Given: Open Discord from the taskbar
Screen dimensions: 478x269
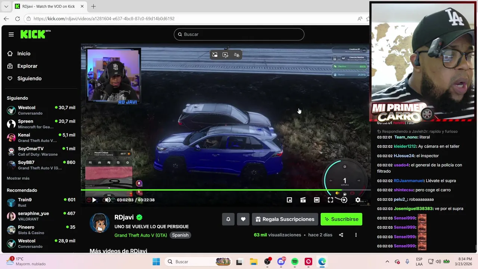Looking at the screenshot, I should coord(281,262).
